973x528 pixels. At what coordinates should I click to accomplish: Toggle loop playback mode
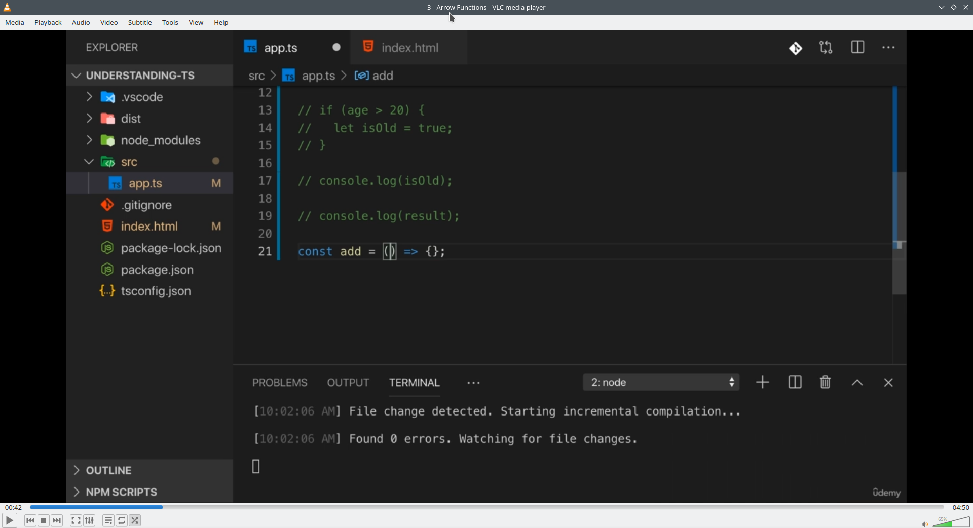(122, 520)
